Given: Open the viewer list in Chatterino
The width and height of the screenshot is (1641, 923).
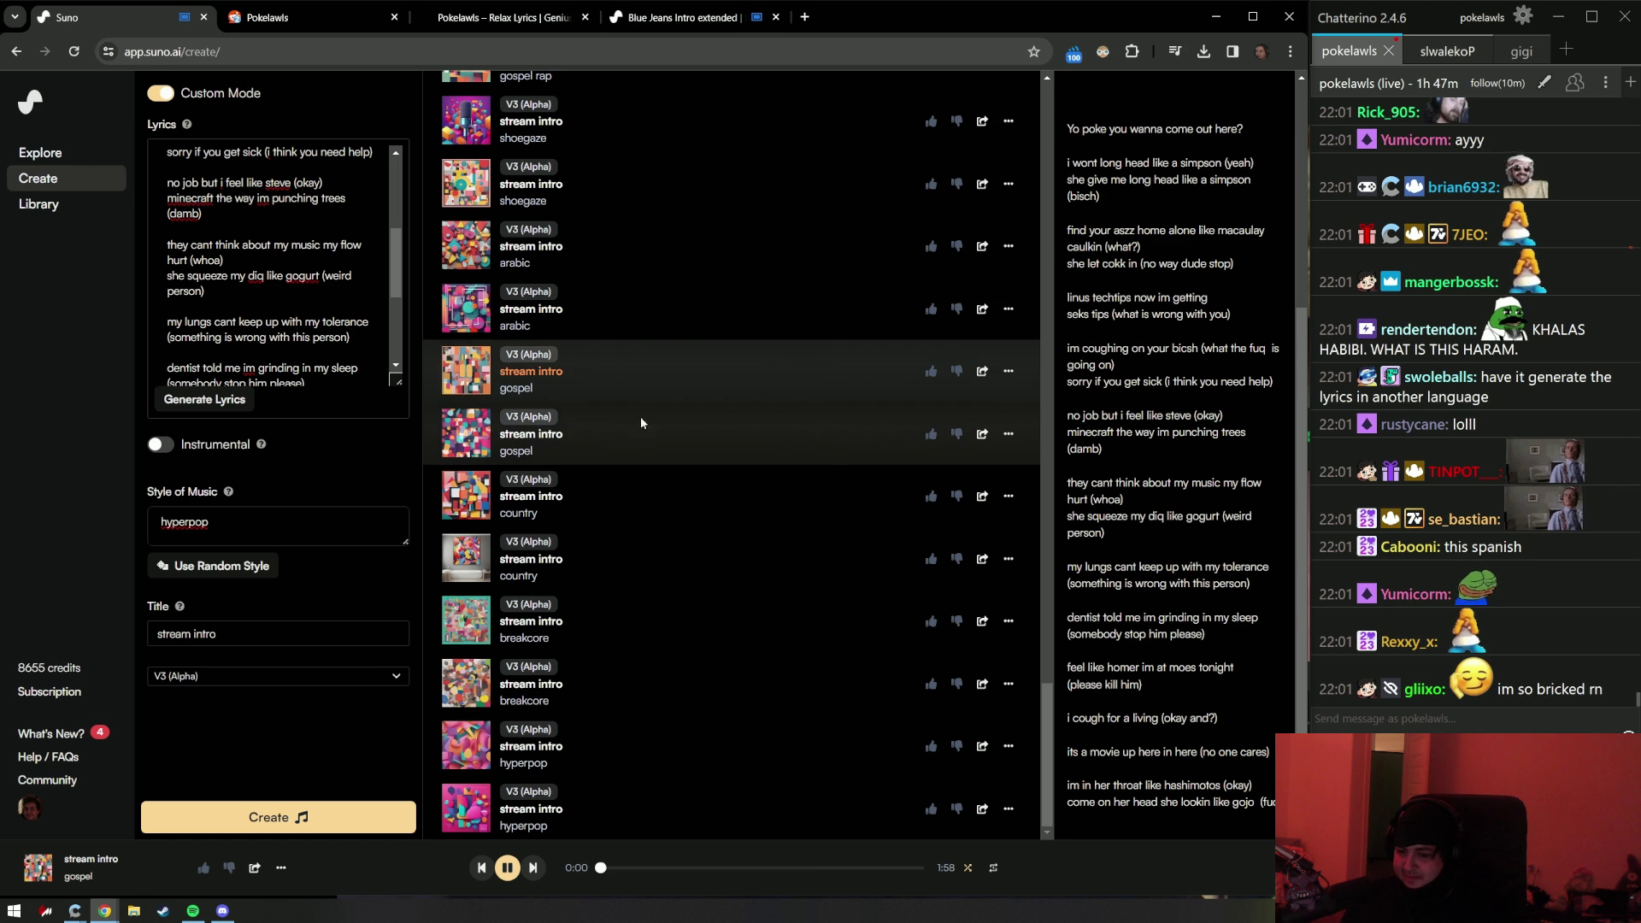Looking at the screenshot, I should coord(1575,83).
